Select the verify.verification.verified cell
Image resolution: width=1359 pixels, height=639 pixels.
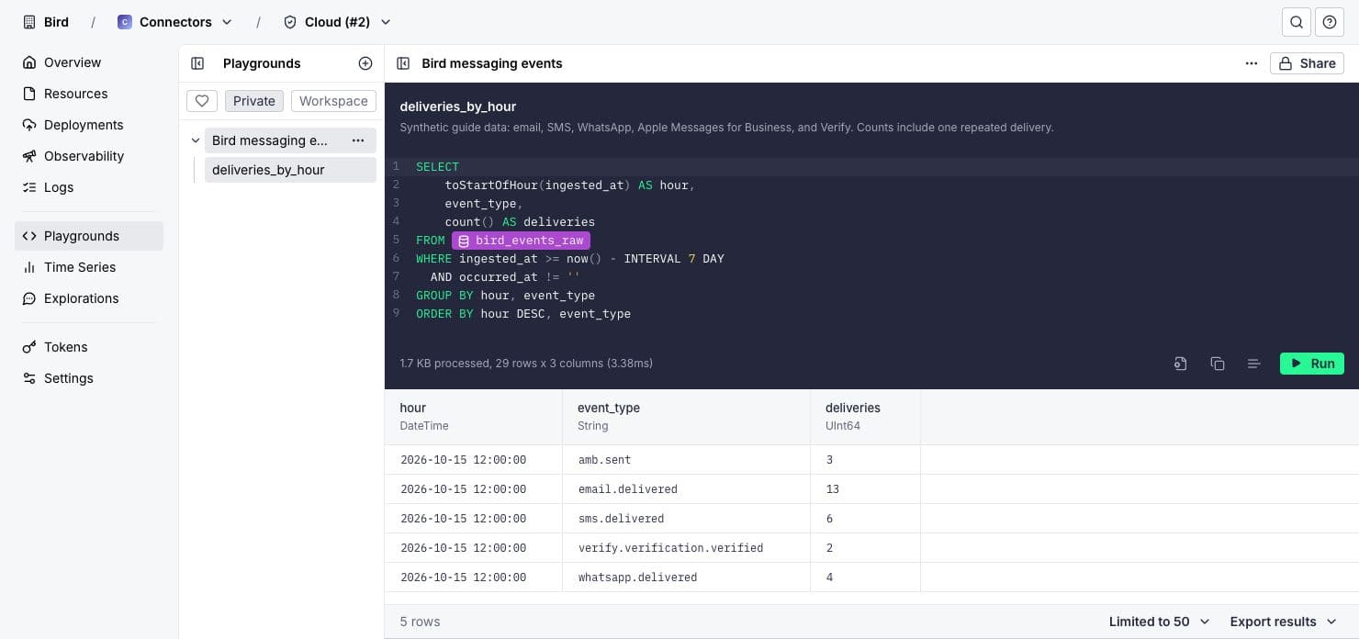point(686,547)
